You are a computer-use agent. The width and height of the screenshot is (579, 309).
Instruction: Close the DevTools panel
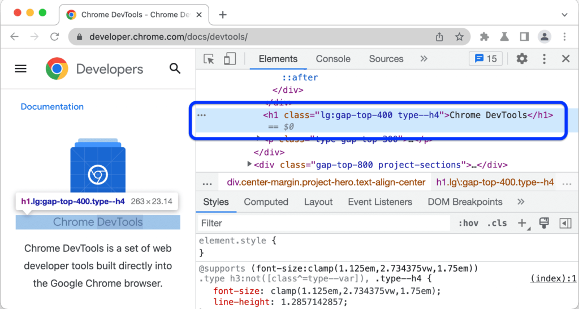click(x=565, y=59)
